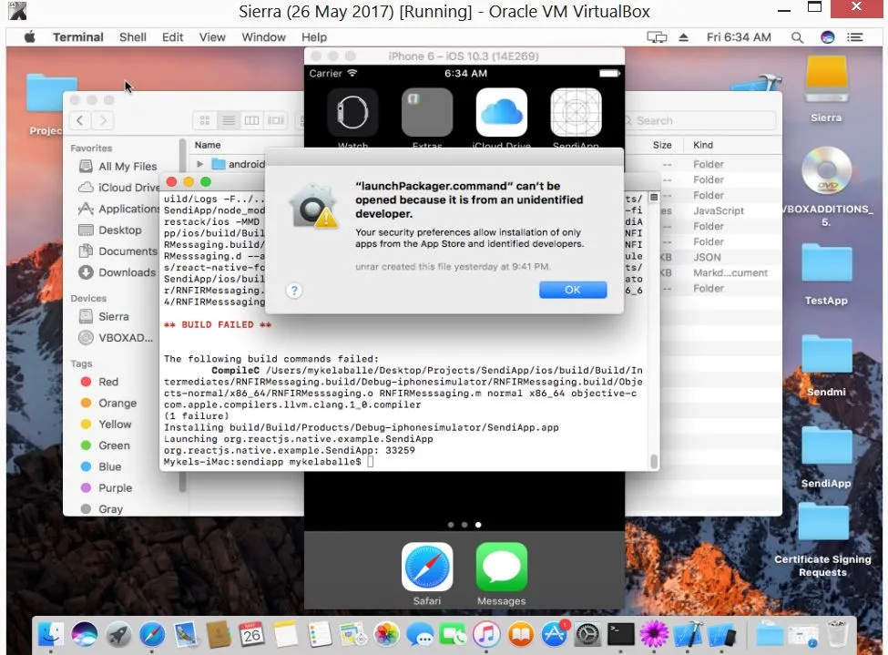Open Safari in the simulator dock
Viewport: 888px width, 655px height.
[x=427, y=568]
